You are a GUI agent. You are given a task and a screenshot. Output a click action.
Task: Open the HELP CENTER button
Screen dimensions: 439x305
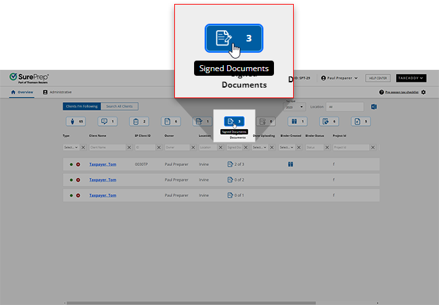point(378,78)
